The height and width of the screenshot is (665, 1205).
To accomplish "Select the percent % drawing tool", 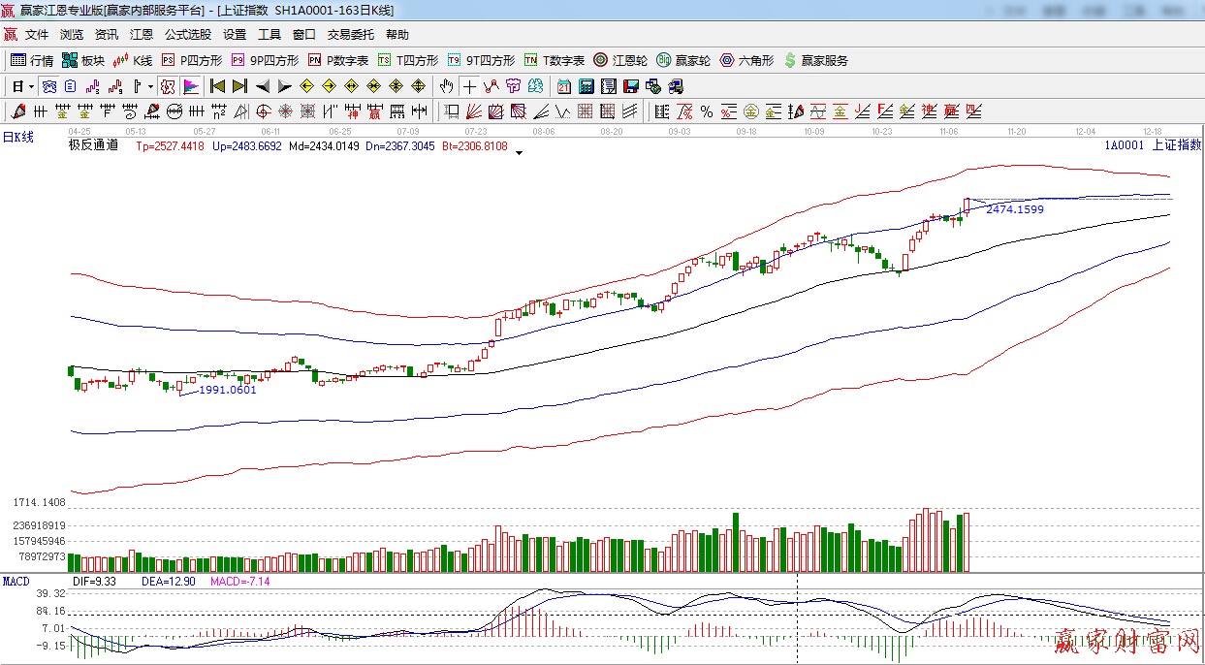I will (707, 111).
